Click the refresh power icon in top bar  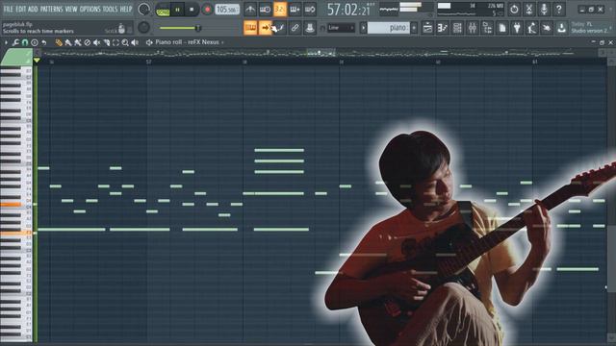(x=514, y=9)
